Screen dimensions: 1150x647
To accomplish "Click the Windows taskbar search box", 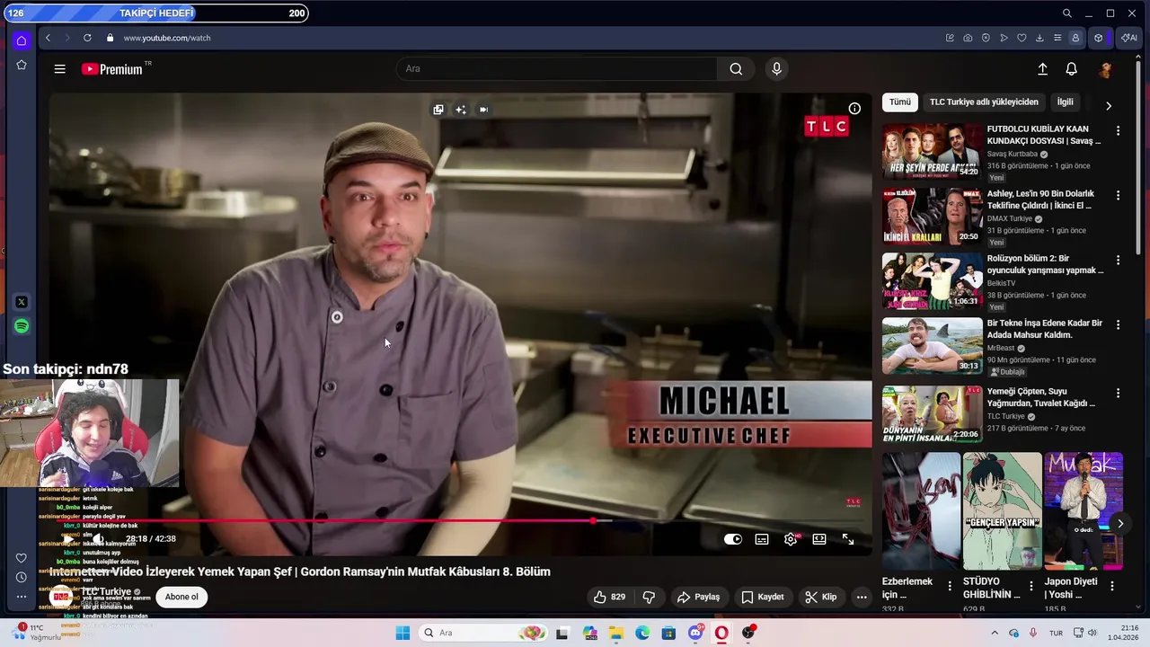I will tap(483, 634).
